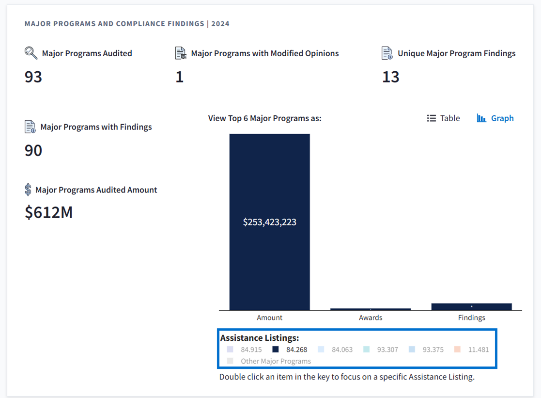Click the Amount bar showing $253,423,223
This screenshot has height=398, width=541.
coord(269,222)
